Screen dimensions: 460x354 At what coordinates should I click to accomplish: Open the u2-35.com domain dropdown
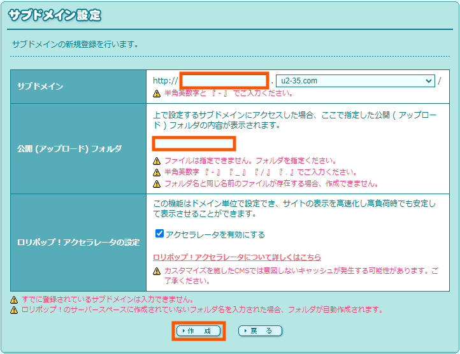[355, 81]
